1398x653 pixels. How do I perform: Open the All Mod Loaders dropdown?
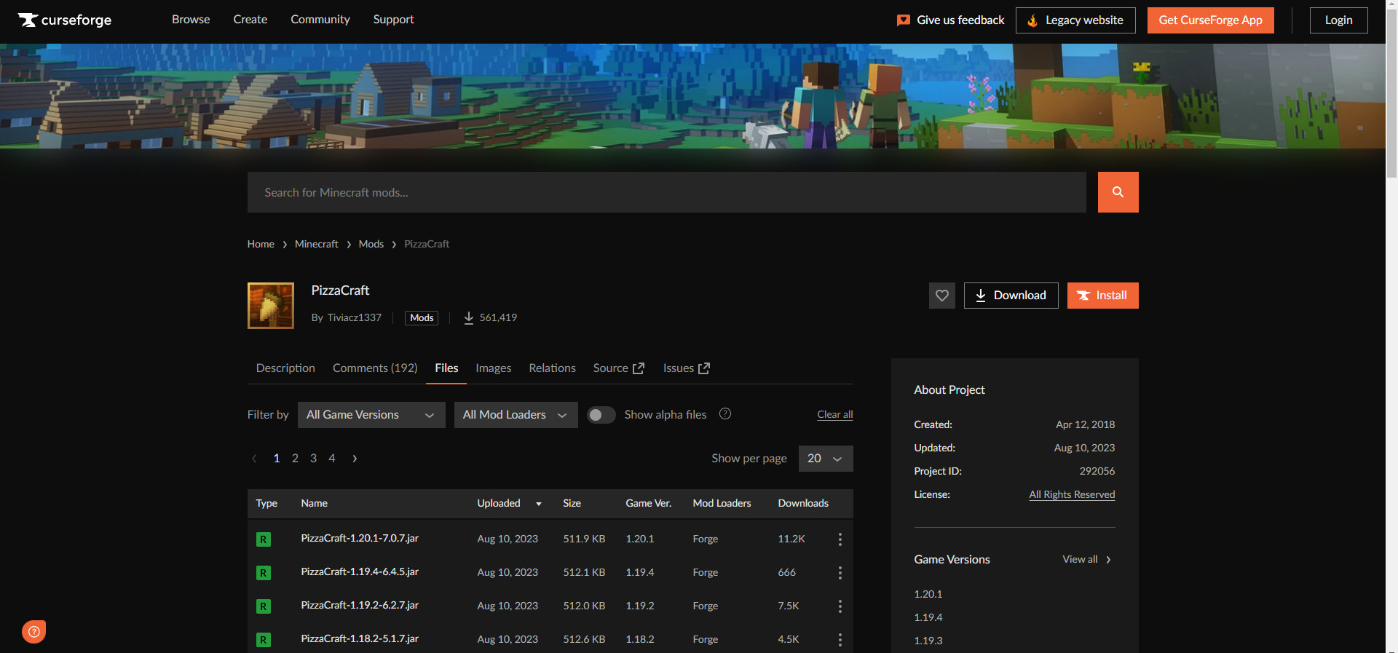(516, 415)
